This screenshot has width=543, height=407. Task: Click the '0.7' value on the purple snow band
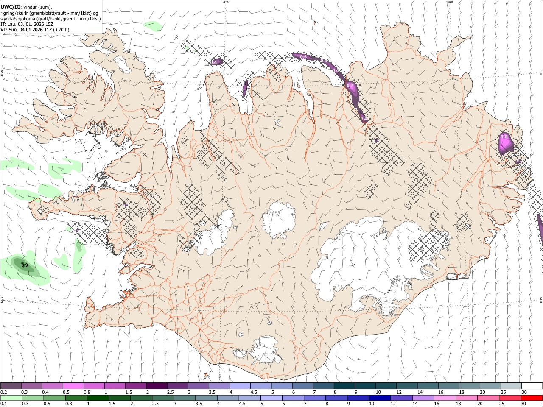click(350, 86)
